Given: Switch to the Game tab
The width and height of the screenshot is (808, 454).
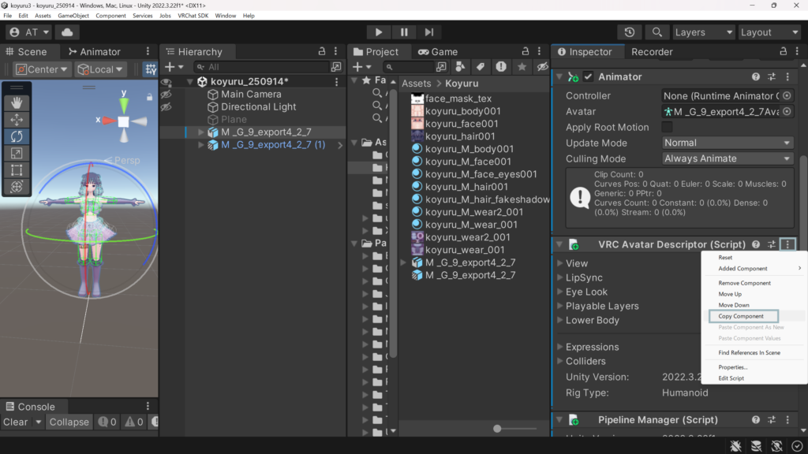Looking at the screenshot, I should pos(438,51).
